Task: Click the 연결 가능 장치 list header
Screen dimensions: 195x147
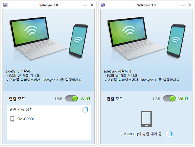Action: (x=49, y=109)
